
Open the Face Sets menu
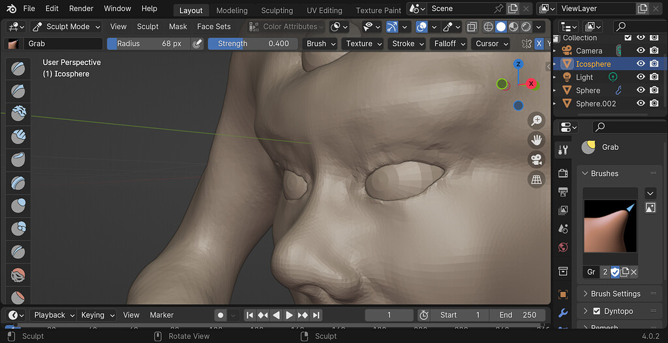click(x=214, y=27)
